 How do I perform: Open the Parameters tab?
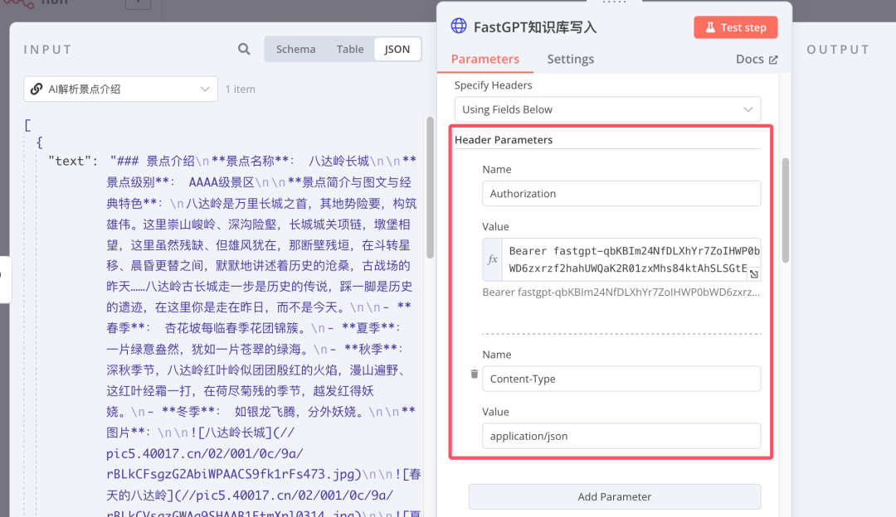click(485, 59)
